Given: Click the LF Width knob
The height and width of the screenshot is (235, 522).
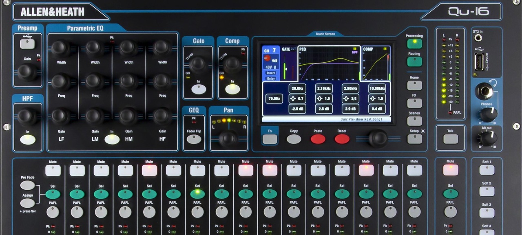Looking at the screenshot, I should pyautogui.click(x=61, y=48).
